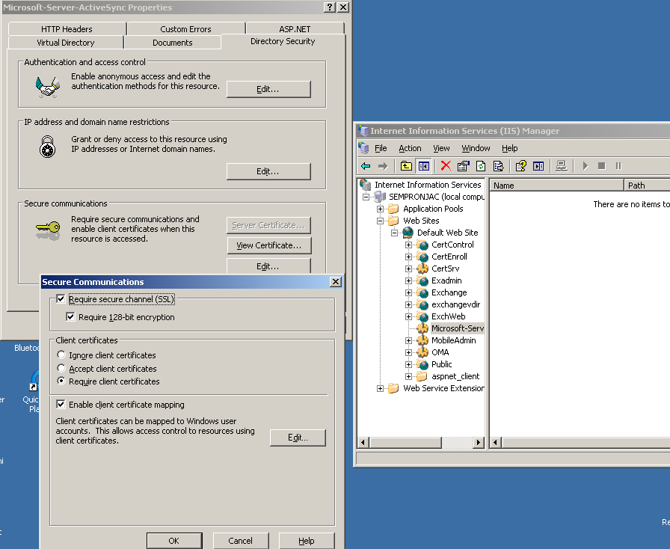Click the tree pane horizontal scrollbar thumb
670x549 pixels.
(405, 442)
